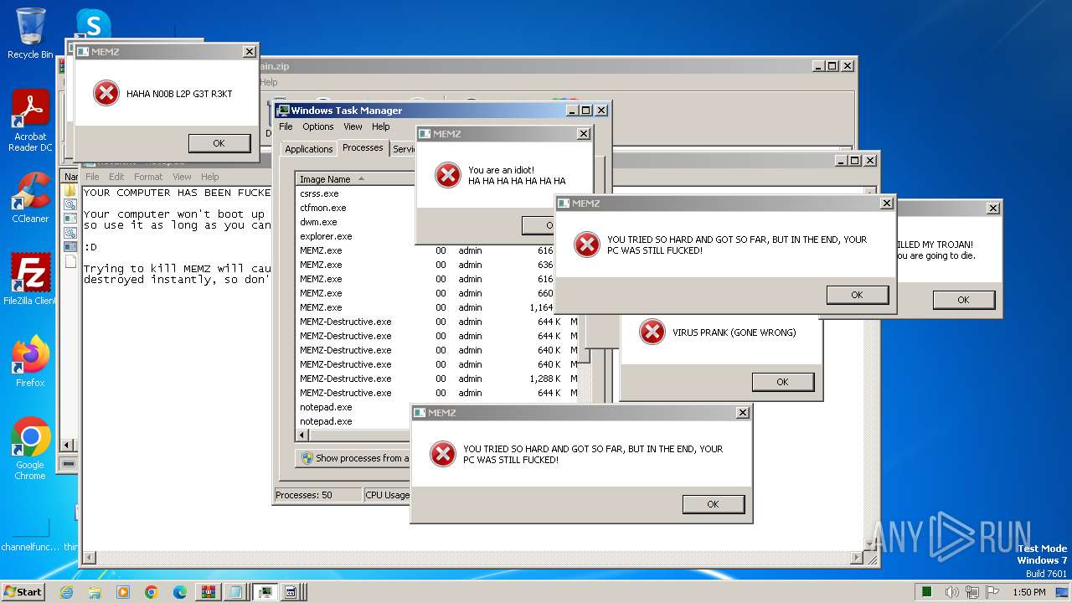The width and height of the screenshot is (1072, 603).
Task: Select explorer.exe in the process list
Action: tap(326, 236)
